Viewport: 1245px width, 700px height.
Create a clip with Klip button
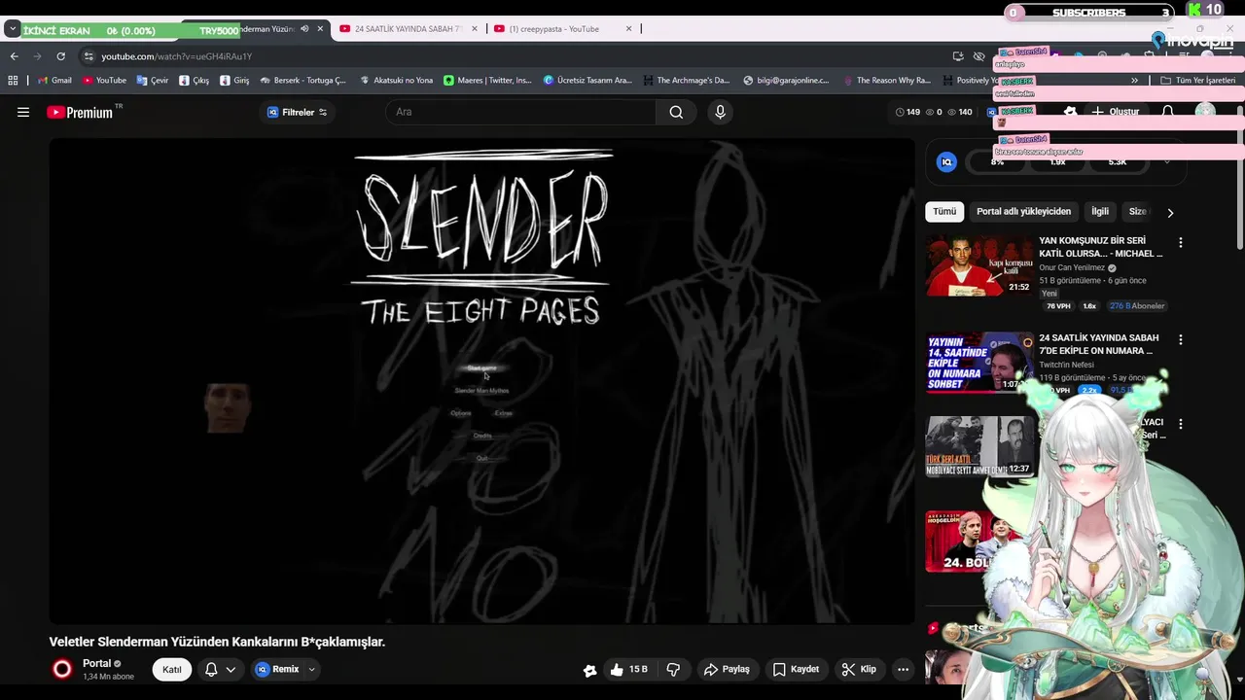click(x=859, y=669)
